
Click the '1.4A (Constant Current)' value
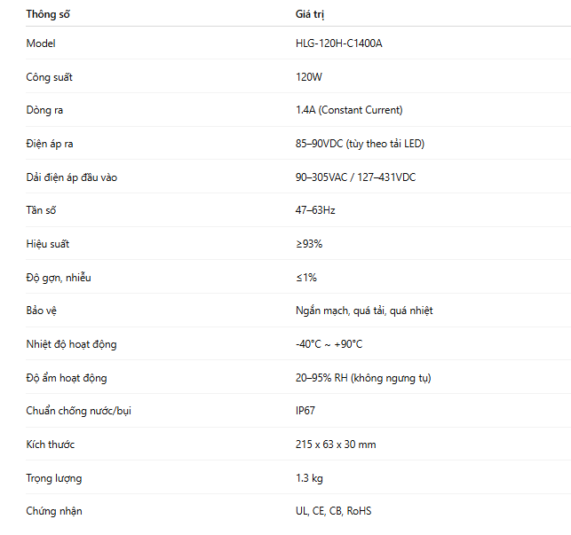click(x=349, y=110)
